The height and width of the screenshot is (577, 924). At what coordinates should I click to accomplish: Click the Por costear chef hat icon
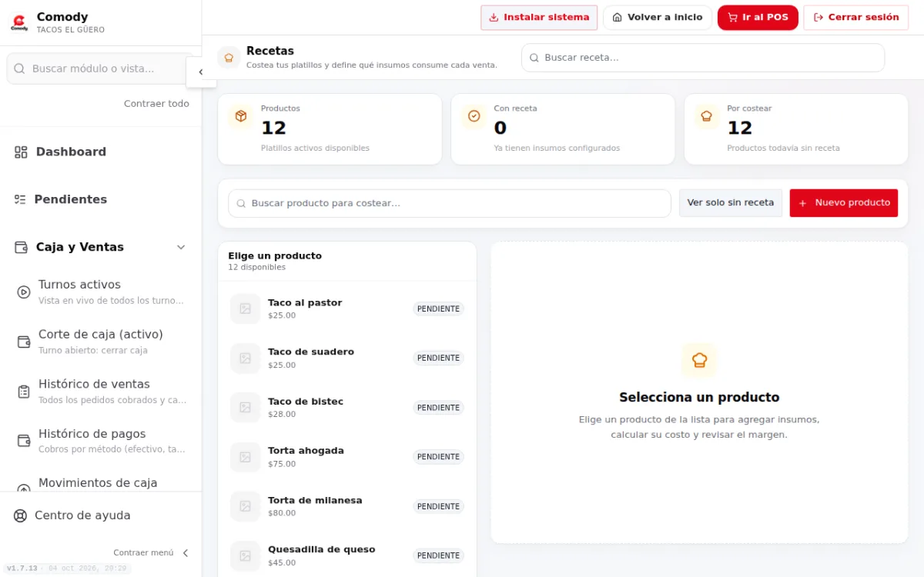pyautogui.click(x=707, y=116)
